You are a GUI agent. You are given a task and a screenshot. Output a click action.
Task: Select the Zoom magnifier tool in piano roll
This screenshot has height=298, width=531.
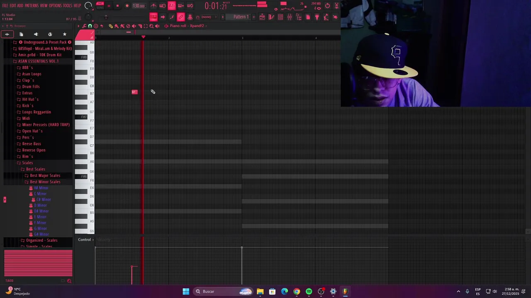coord(151,26)
